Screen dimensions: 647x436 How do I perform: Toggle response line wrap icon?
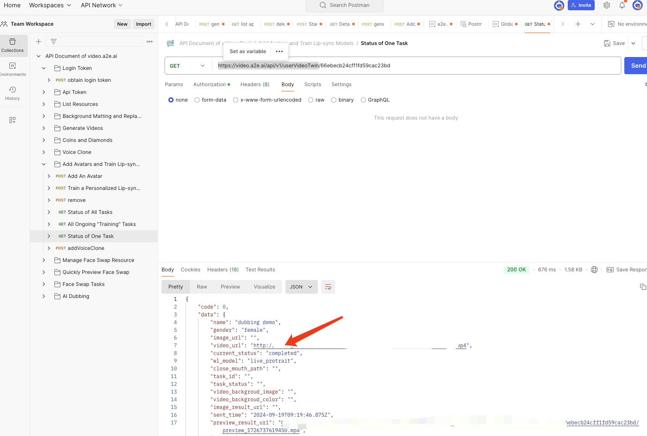(x=328, y=287)
